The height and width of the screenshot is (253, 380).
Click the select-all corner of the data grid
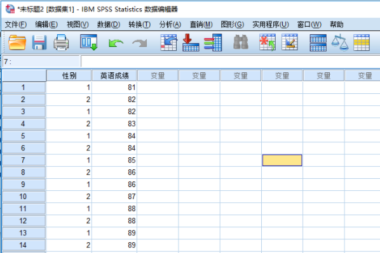24,75
